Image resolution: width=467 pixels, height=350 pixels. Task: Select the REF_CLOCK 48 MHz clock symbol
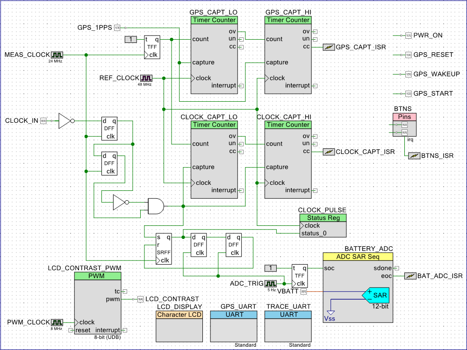(x=147, y=78)
